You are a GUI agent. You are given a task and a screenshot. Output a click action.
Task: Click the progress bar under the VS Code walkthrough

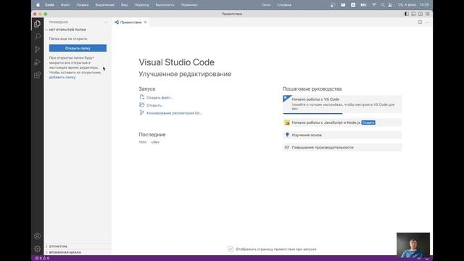[312, 113]
